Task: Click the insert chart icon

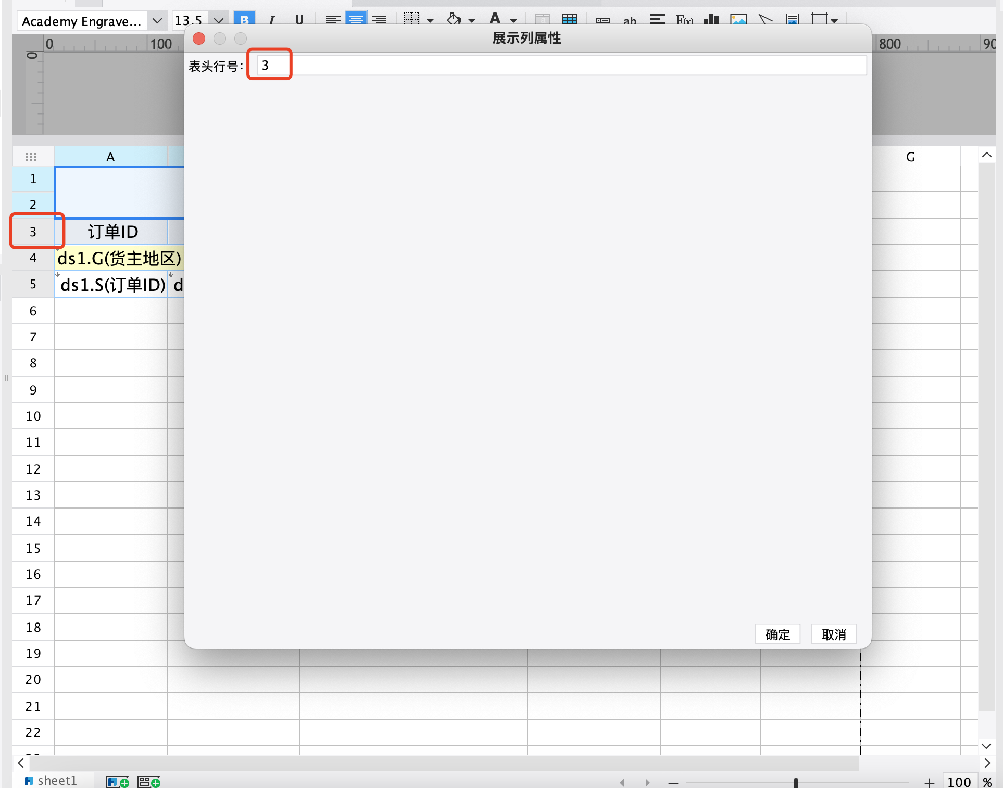Action: (711, 20)
